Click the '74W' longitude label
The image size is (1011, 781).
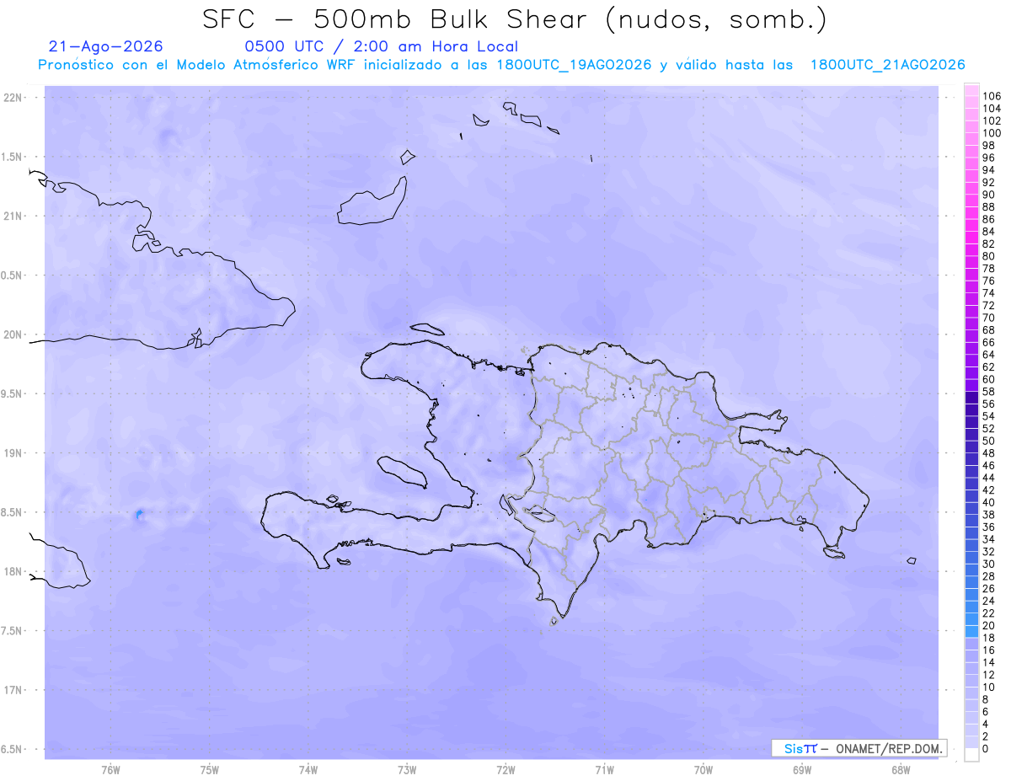coord(308,770)
